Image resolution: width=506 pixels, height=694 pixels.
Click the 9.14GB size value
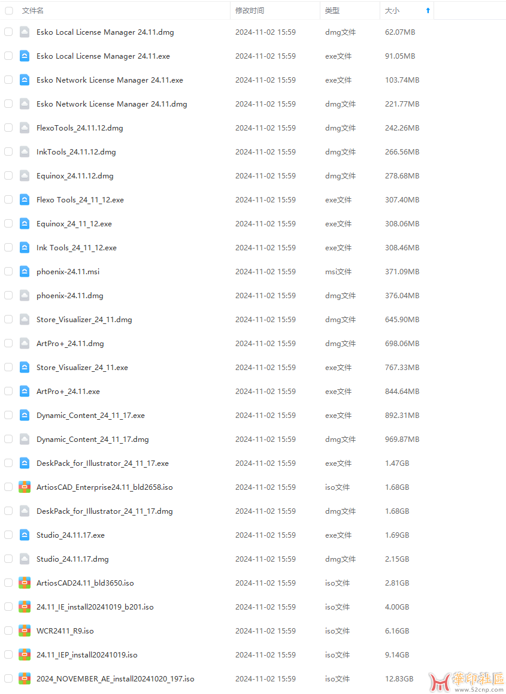(x=396, y=654)
